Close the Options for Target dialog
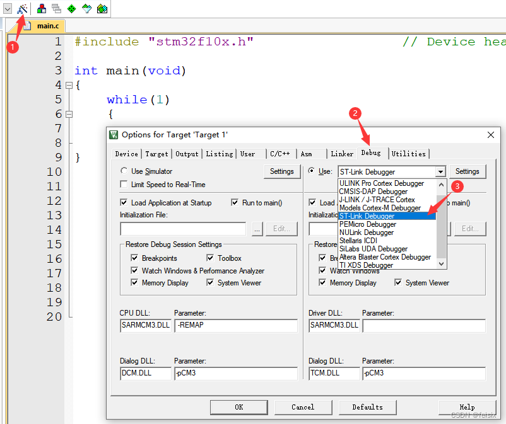Image resolution: width=506 pixels, height=424 pixels. pos(490,135)
